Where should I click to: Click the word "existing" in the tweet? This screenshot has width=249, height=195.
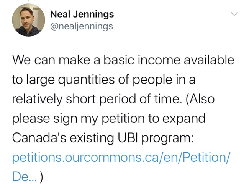coord(92,138)
